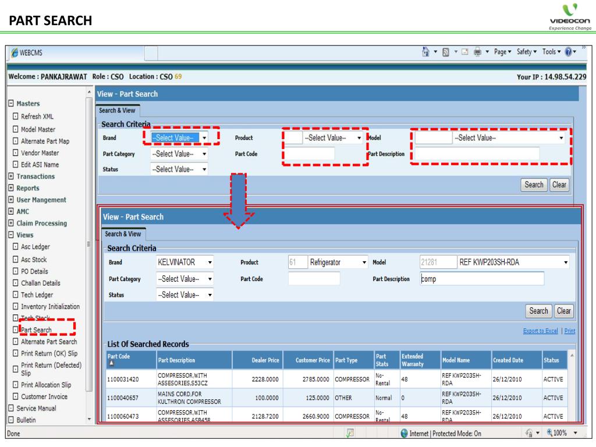596x447 pixels.
Task: Open the upper Model Select Value dropdown
Action: [509, 137]
